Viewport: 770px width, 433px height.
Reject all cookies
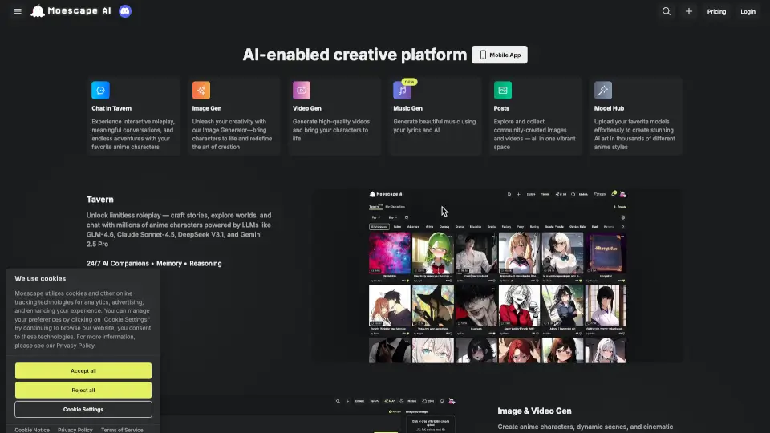coord(83,390)
